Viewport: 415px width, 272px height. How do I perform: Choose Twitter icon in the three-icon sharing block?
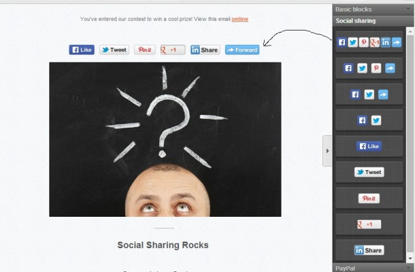[369, 95]
